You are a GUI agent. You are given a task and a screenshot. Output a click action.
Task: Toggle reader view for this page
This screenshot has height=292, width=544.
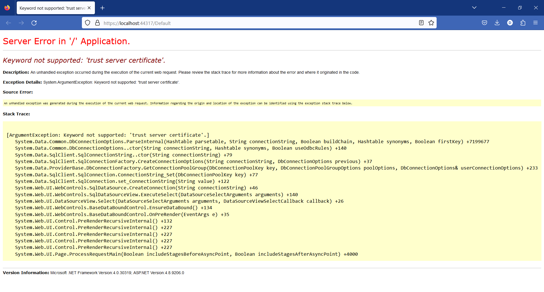click(421, 23)
